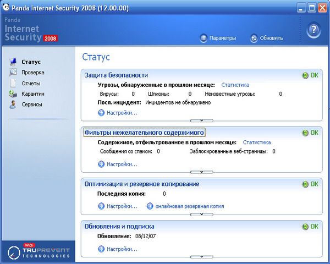This screenshot has height=264, width=330.
Task: Click the Карантин icon in sidebar
Action: click(13, 94)
